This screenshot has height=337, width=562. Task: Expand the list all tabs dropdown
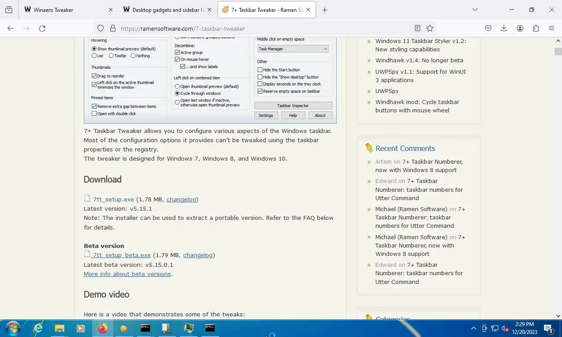475,10
